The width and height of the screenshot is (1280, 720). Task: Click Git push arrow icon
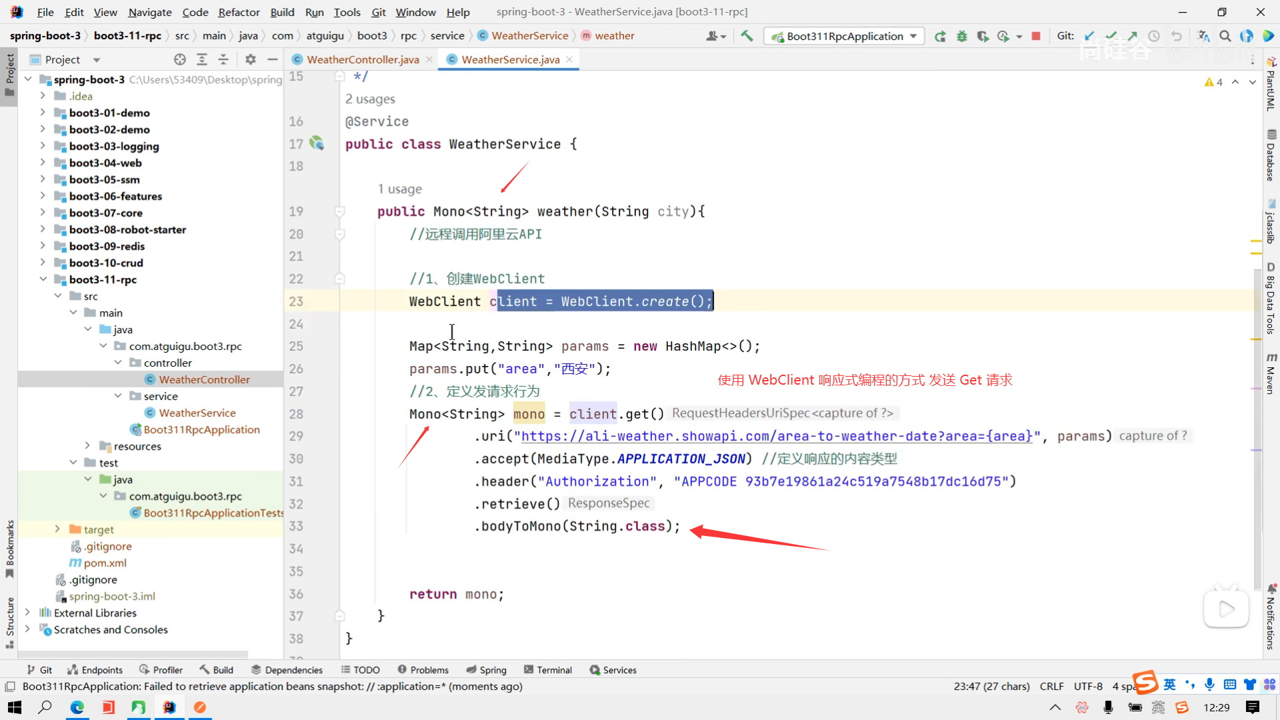(x=1132, y=36)
